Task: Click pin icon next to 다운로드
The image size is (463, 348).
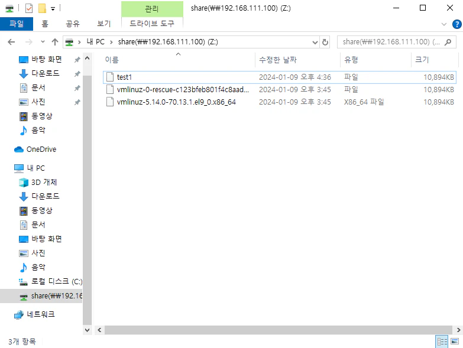Action: (77, 74)
